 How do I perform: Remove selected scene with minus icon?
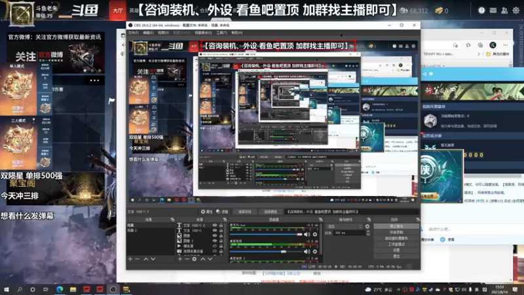point(138,259)
